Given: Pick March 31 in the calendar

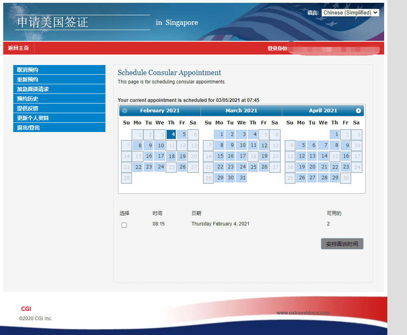Looking at the screenshot, I should [x=241, y=178].
